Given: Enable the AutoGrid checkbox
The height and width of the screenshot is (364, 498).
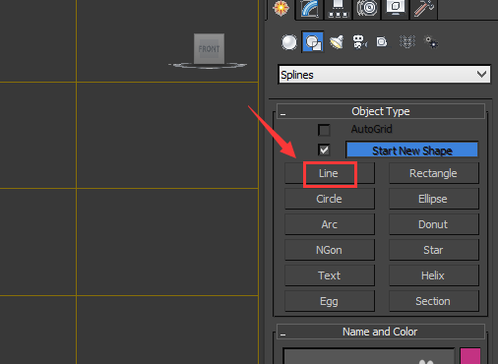Looking at the screenshot, I should (324, 130).
